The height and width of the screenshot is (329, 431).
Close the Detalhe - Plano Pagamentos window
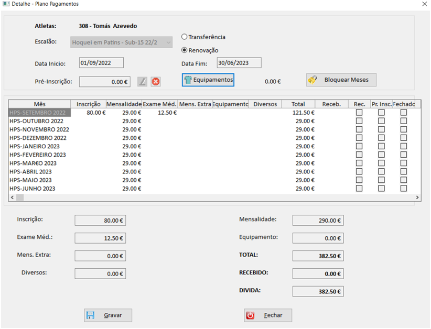[x=424, y=4]
